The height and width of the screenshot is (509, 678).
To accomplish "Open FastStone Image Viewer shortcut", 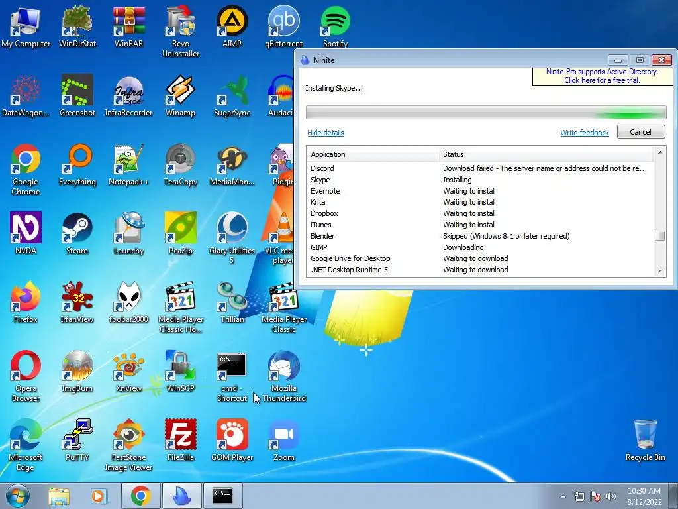I will click(128, 445).
